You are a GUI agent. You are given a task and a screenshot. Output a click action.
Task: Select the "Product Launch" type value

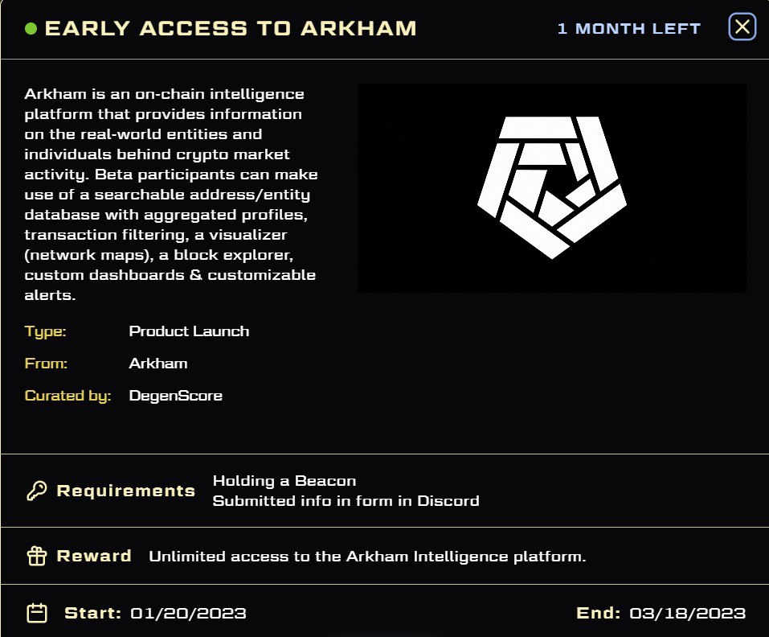(x=189, y=331)
